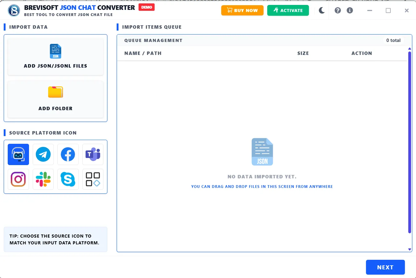This screenshot has height=278, width=416.
Task: Click the Name / Path column header
Action: point(143,53)
